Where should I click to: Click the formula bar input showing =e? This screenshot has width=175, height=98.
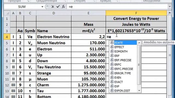click(x=117, y=7)
